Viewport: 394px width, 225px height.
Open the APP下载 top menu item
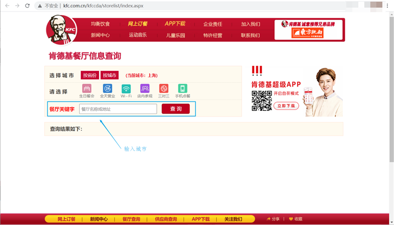(175, 23)
